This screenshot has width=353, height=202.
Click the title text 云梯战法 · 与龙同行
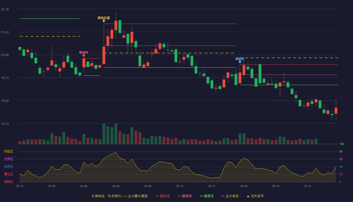pos(106,196)
